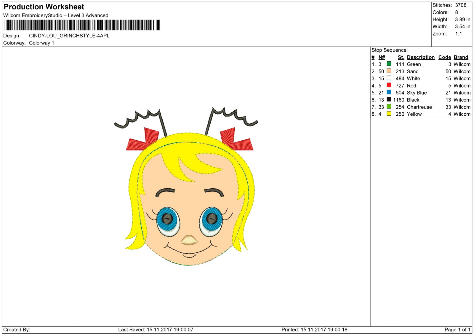
Task: Select the "Sky Blue" description text
Action: [417, 93]
